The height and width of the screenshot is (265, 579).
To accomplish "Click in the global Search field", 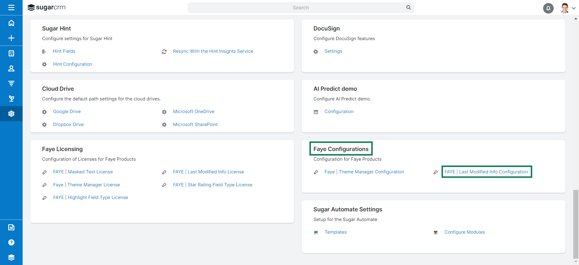I will click(x=301, y=8).
